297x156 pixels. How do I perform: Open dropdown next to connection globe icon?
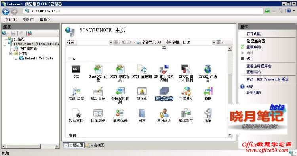(x=8, y=33)
